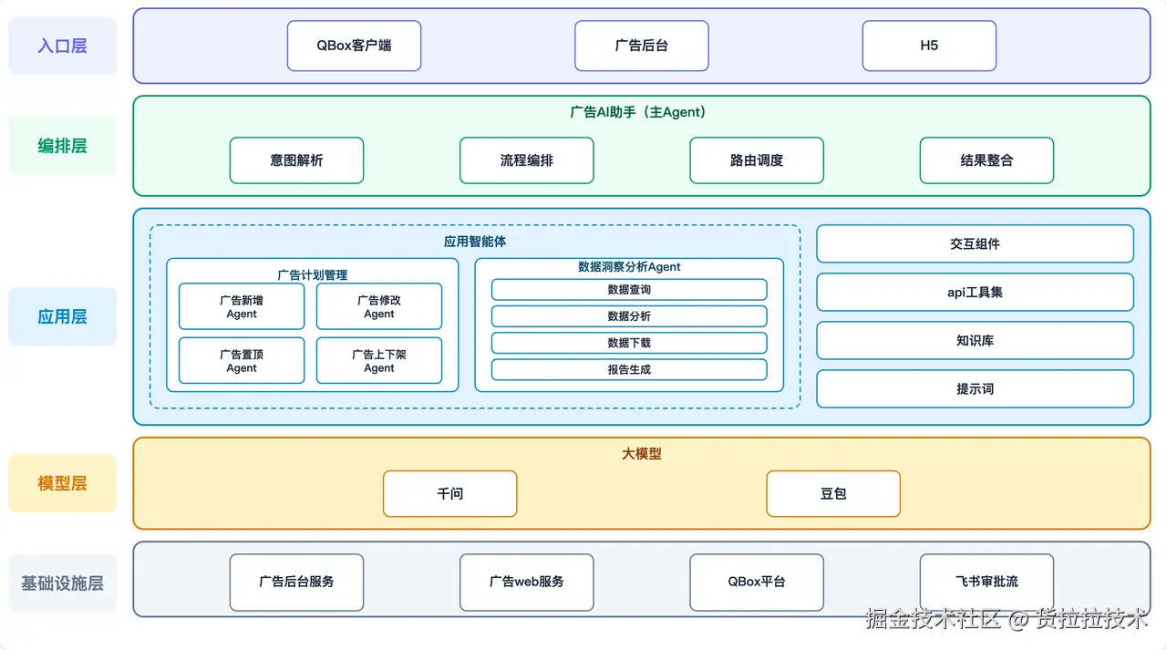Select the 交互组件 box

pos(975,243)
